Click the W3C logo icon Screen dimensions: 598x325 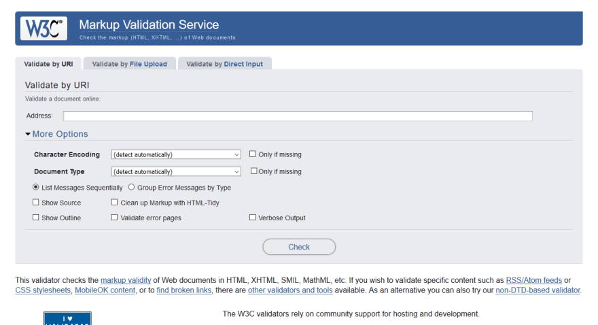pyautogui.click(x=44, y=29)
